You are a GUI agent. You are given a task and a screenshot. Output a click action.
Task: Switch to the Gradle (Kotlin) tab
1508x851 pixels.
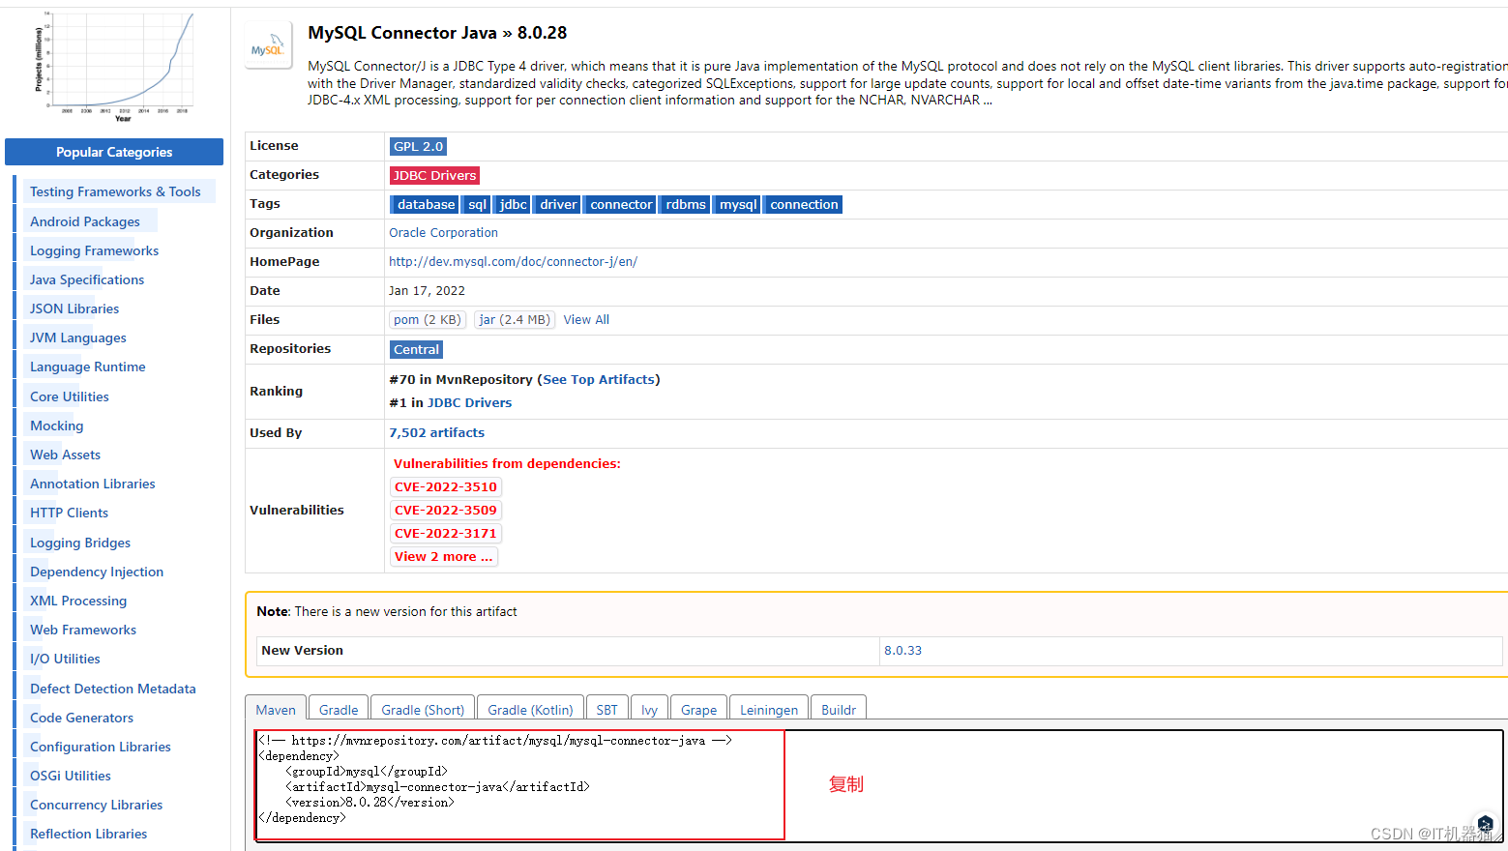pos(530,709)
